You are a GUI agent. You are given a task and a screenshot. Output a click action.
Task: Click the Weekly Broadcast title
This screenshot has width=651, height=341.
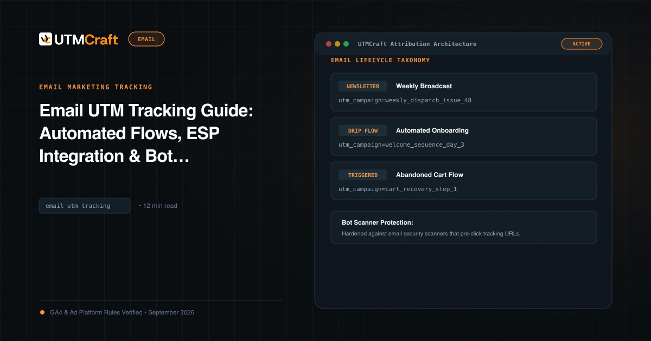click(x=424, y=86)
